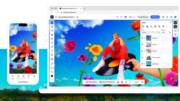
Task: Open a new browser tab
Action: click(84, 9)
